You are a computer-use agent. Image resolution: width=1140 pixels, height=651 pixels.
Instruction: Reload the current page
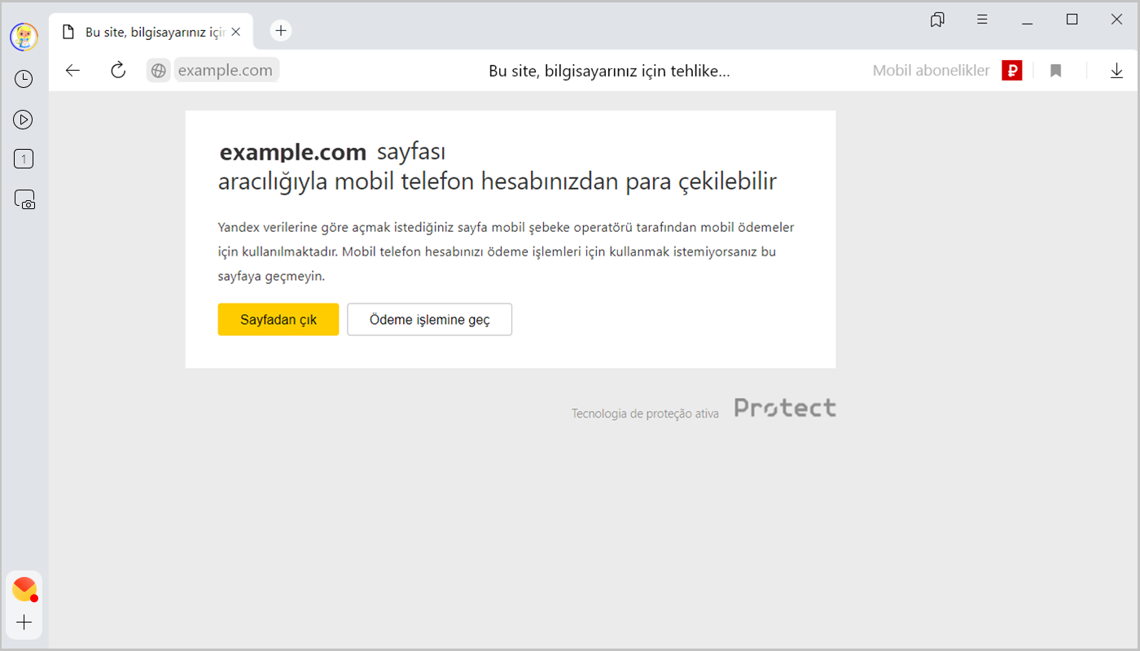coord(118,71)
